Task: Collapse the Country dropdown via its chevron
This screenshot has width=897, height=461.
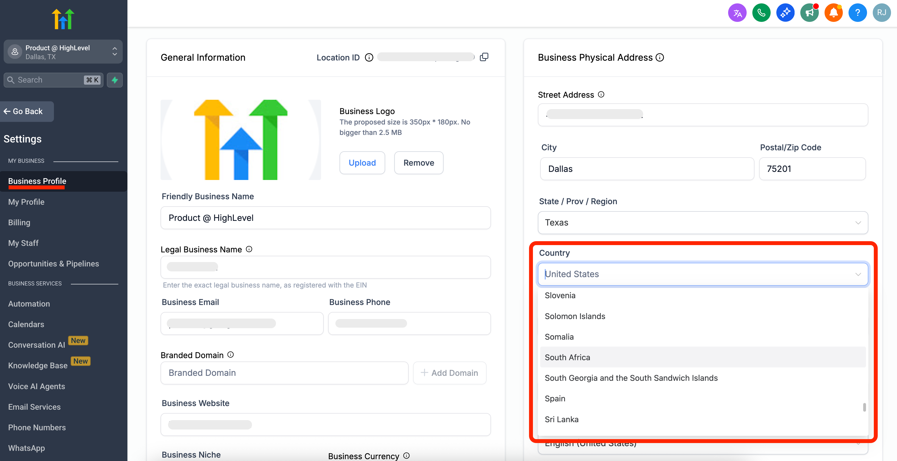Action: point(858,274)
